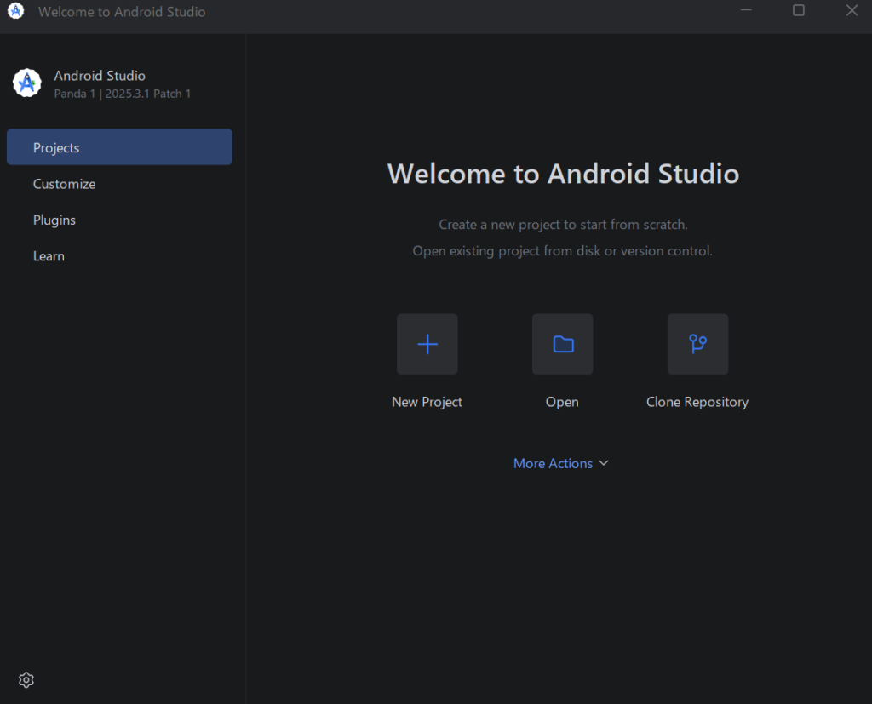Screen dimensions: 872x704
Task: Select the Projects tab
Action: [x=119, y=147]
